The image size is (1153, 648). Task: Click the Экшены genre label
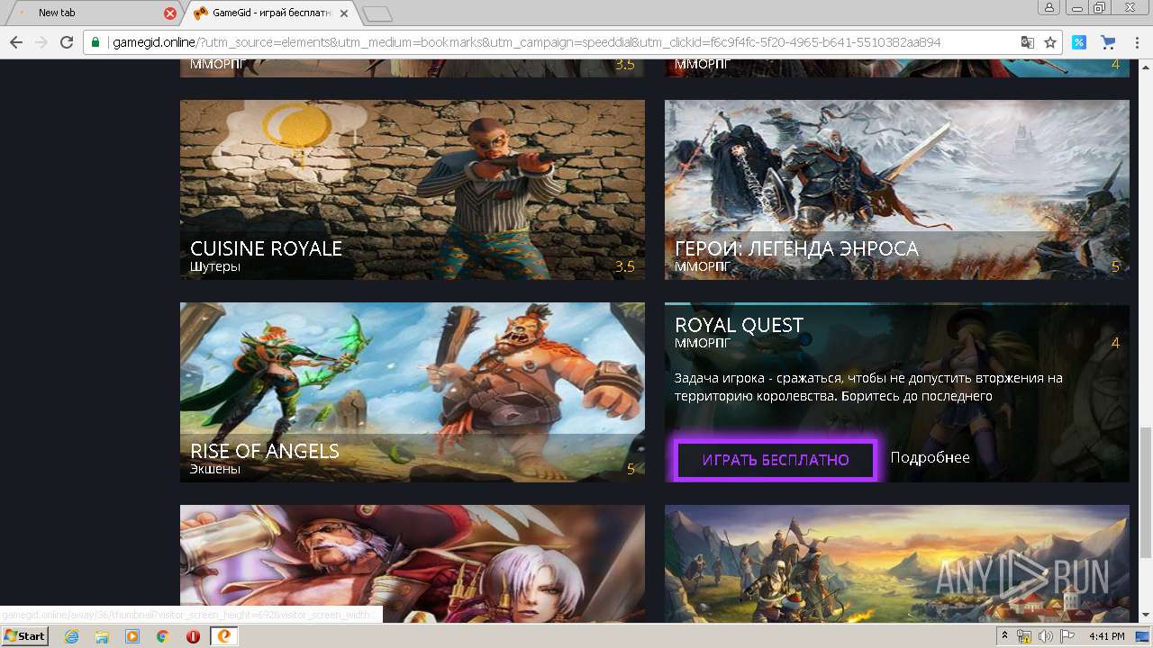point(215,469)
